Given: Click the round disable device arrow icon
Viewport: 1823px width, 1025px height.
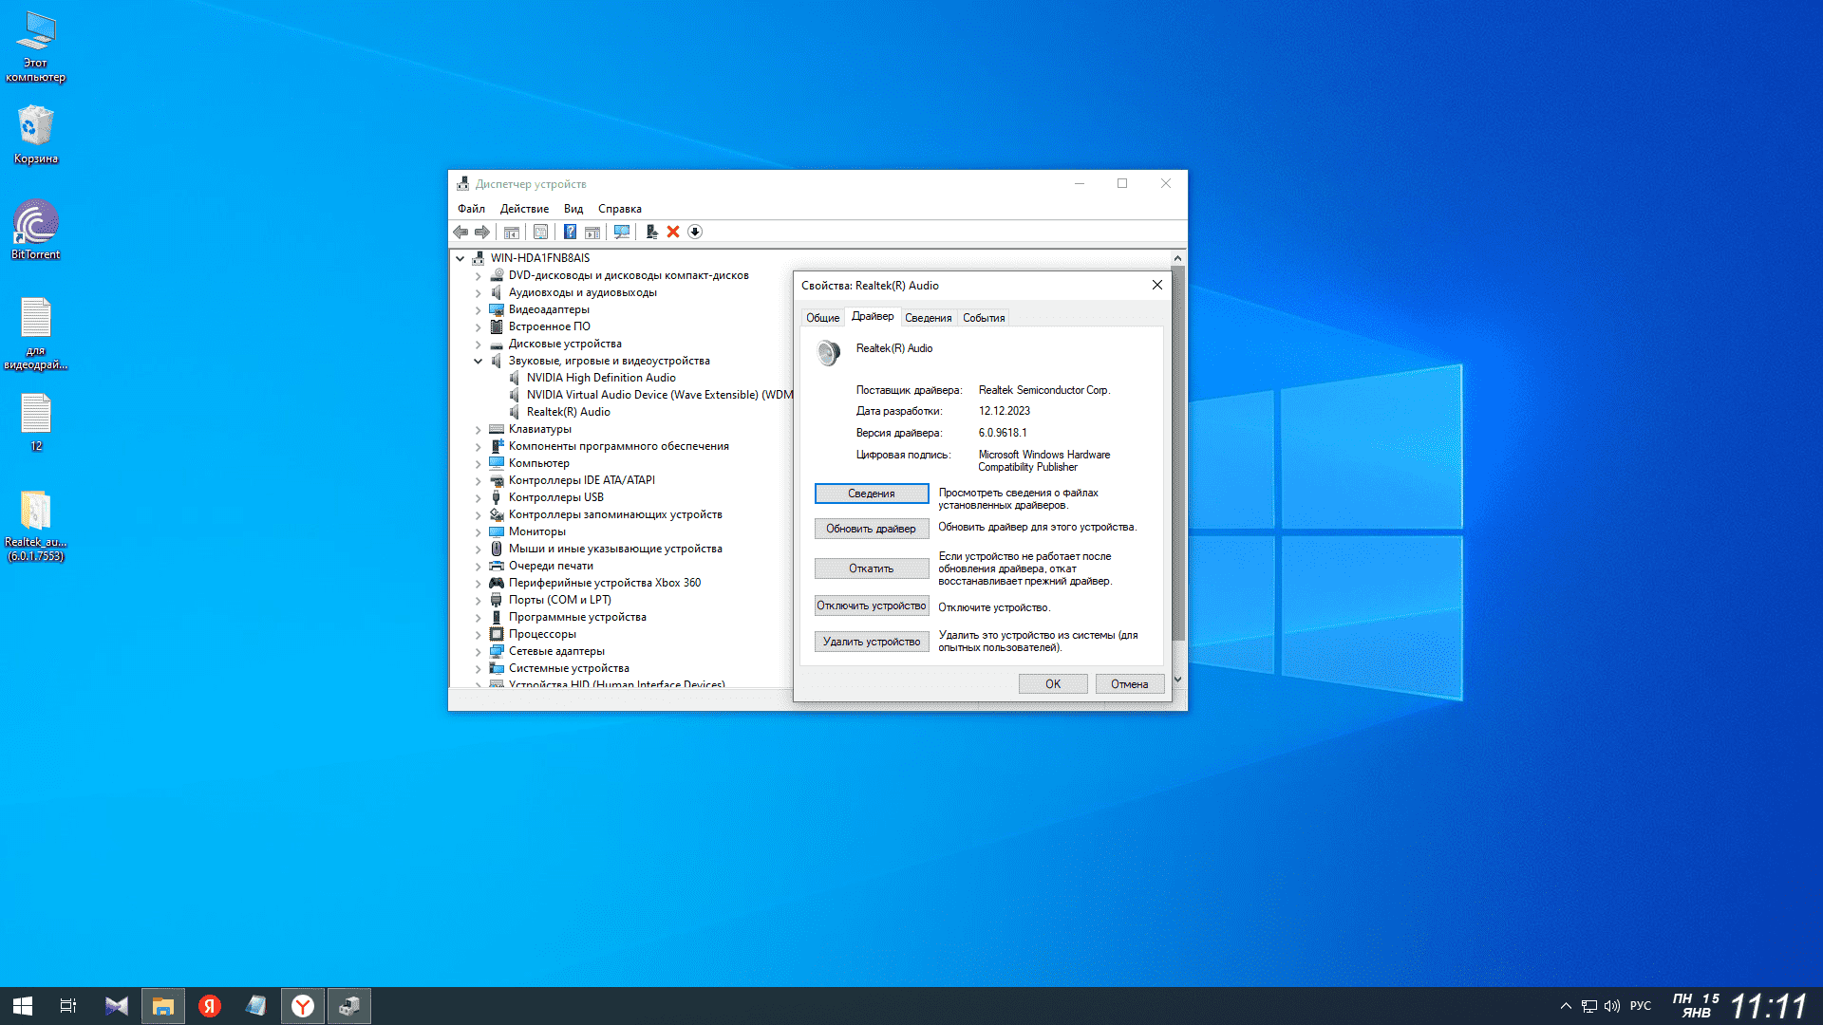Looking at the screenshot, I should [x=695, y=232].
